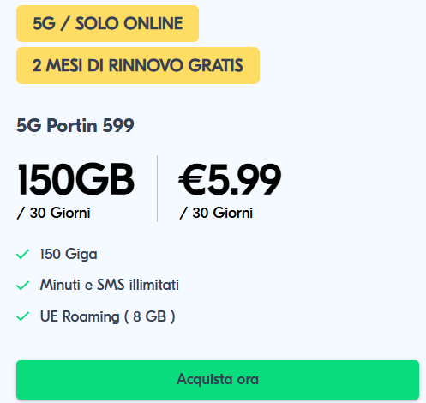Select the 5G / SOLO ONLINE badge
This screenshot has height=403, width=426.
[107, 23]
